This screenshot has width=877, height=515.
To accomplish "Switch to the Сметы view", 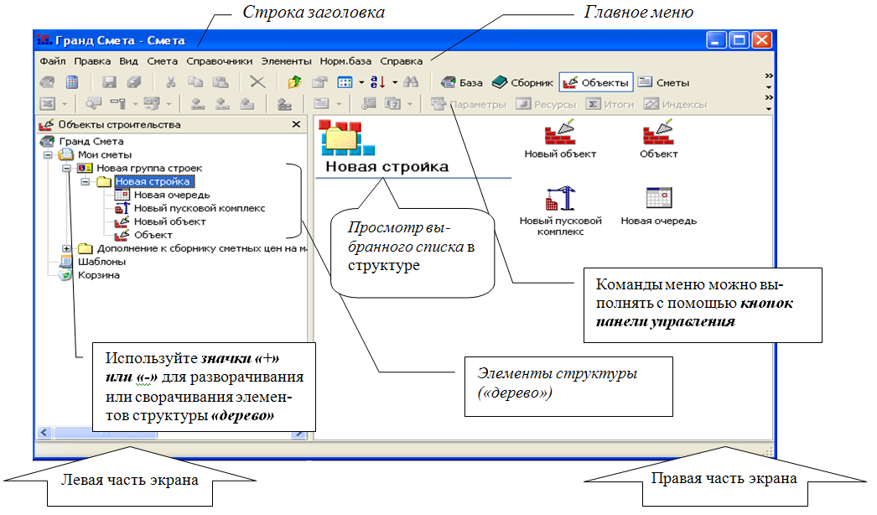I will coord(664,83).
